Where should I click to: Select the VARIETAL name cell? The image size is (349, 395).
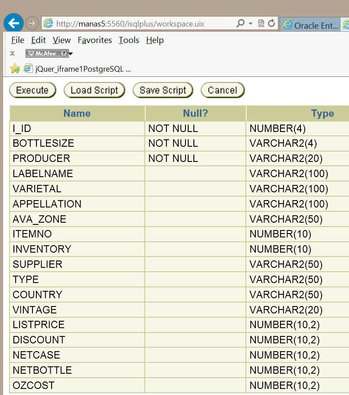[x=77, y=189]
